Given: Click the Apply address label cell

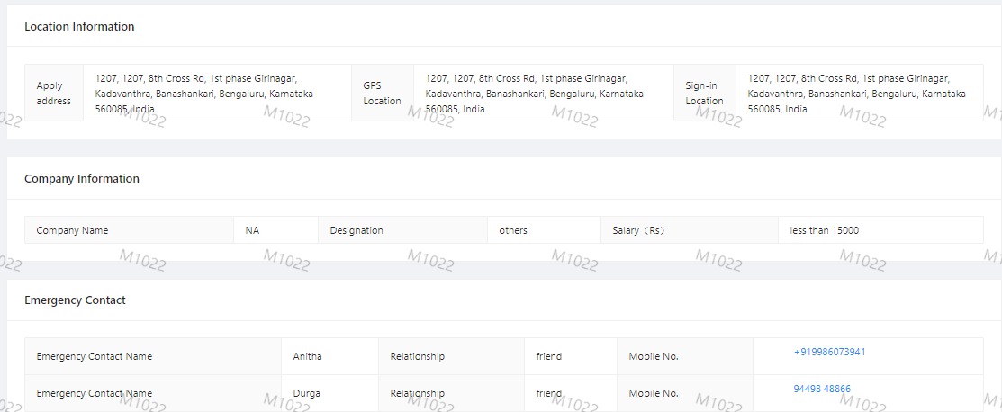Looking at the screenshot, I should coord(53,94).
